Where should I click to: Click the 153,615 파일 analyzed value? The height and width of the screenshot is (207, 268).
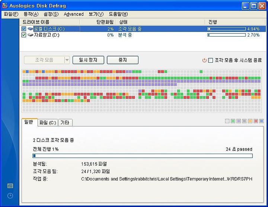point(94,164)
